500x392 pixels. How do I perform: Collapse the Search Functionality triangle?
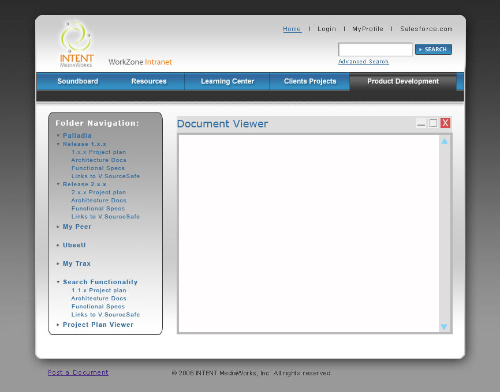click(x=58, y=282)
